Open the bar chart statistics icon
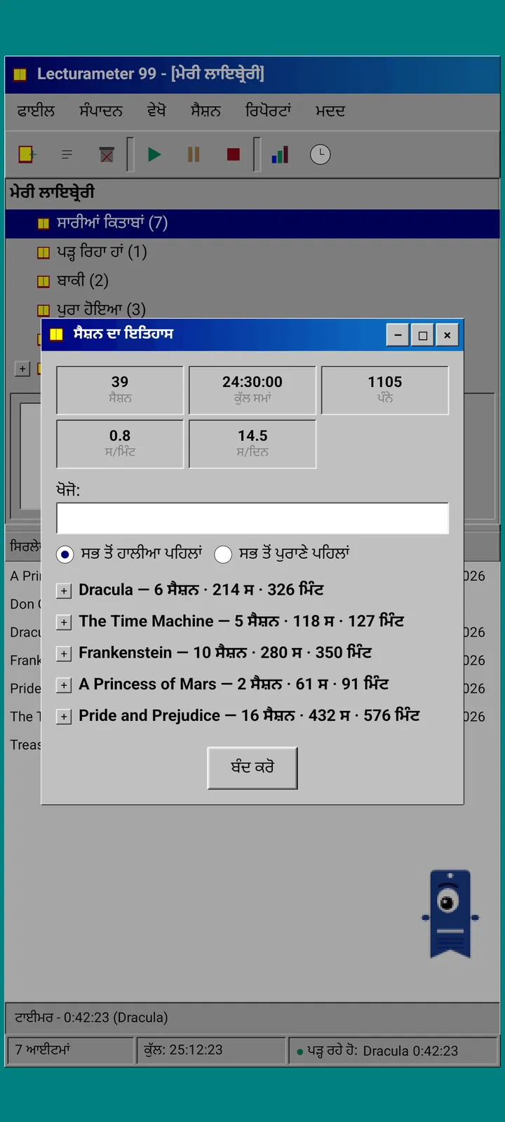Image resolution: width=505 pixels, height=1122 pixels. (x=281, y=154)
